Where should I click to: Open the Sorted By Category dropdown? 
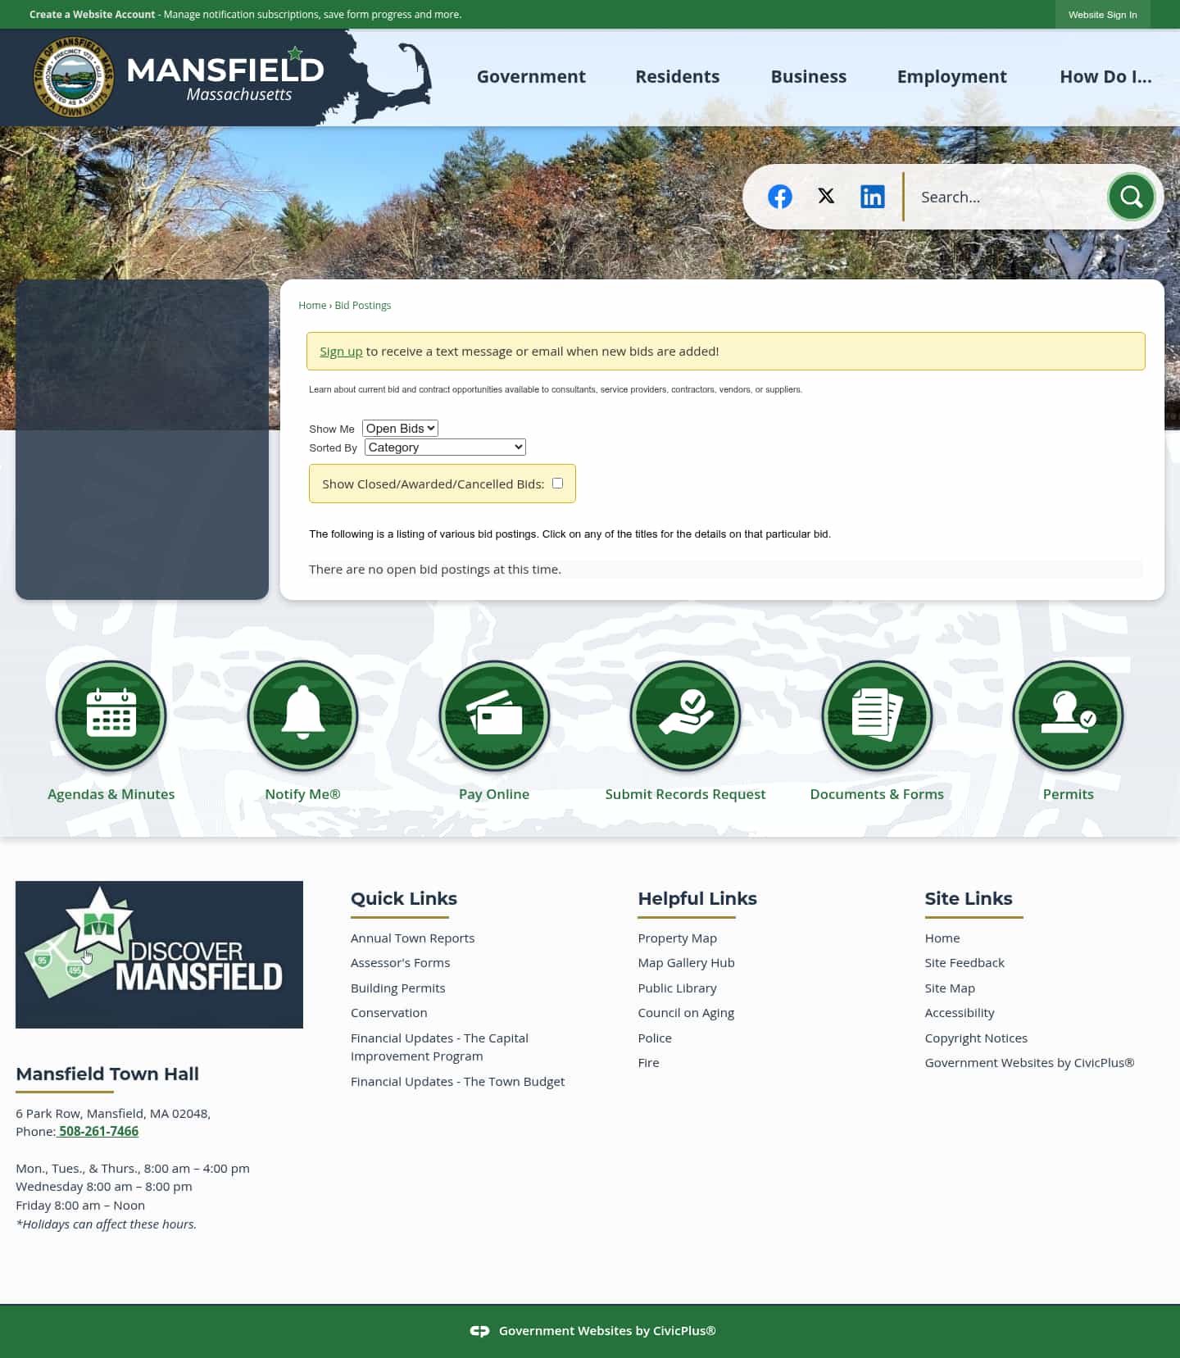(x=445, y=447)
